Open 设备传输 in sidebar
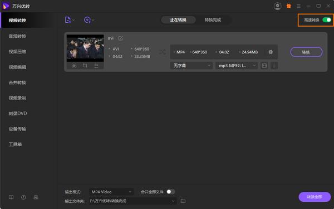The width and height of the screenshot is (334, 209). [x=17, y=129]
